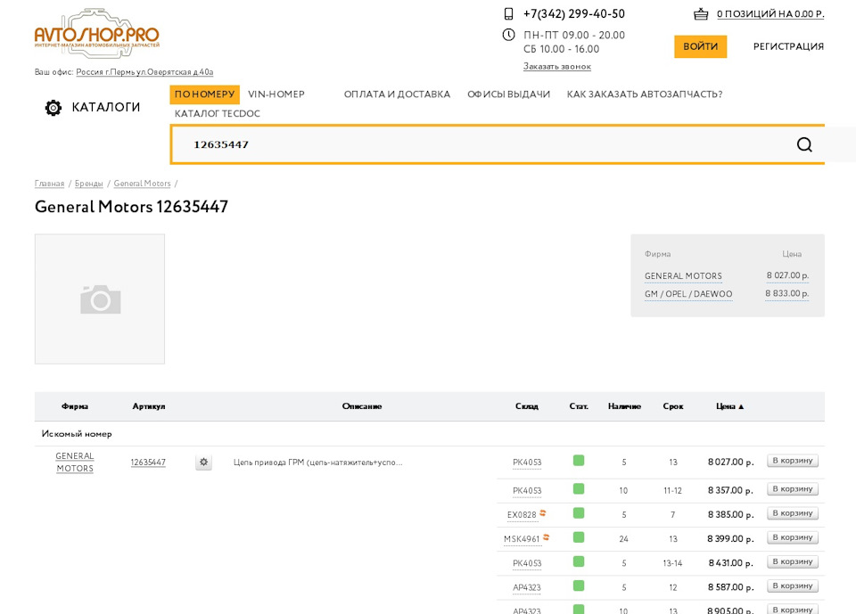The width and height of the screenshot is (856, 614).
Task: Click the gear icon beside article 12635447
Action: [203, 463]
